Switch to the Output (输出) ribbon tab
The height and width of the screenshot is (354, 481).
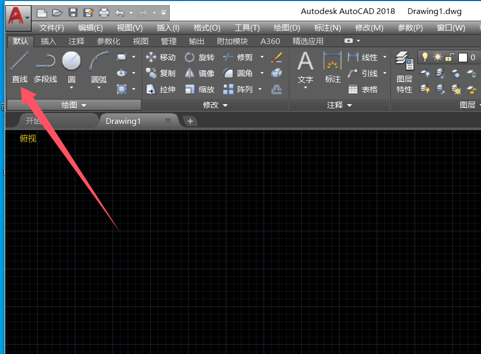196,41
